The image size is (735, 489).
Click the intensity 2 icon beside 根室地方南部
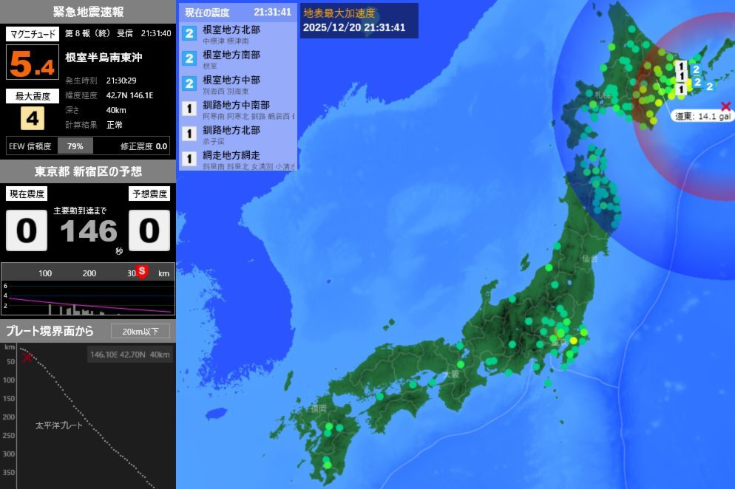[189, 58]
